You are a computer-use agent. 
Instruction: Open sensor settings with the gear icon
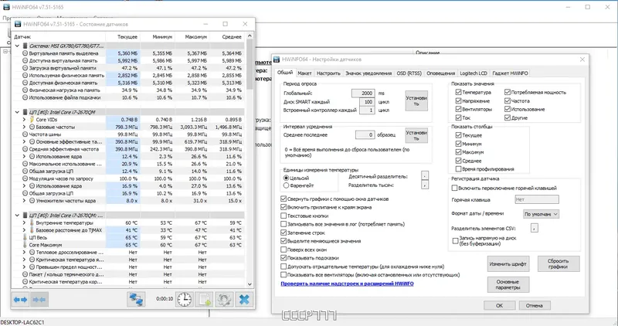click(x=224, y=299)
